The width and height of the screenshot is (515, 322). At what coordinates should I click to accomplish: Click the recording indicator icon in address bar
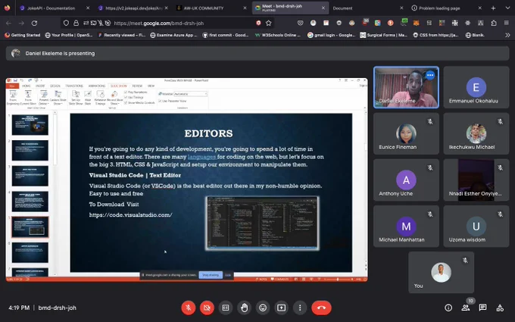(x=258, y=23)
